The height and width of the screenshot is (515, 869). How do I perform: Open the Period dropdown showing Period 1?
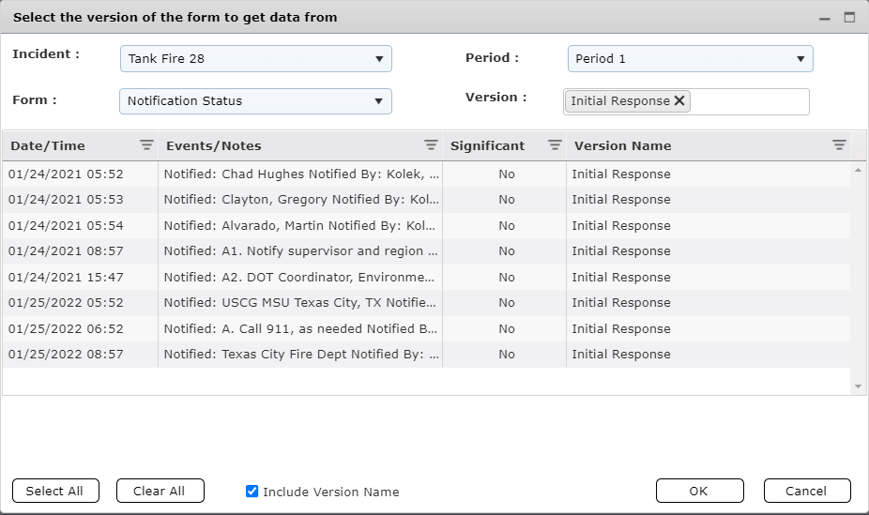691,59
